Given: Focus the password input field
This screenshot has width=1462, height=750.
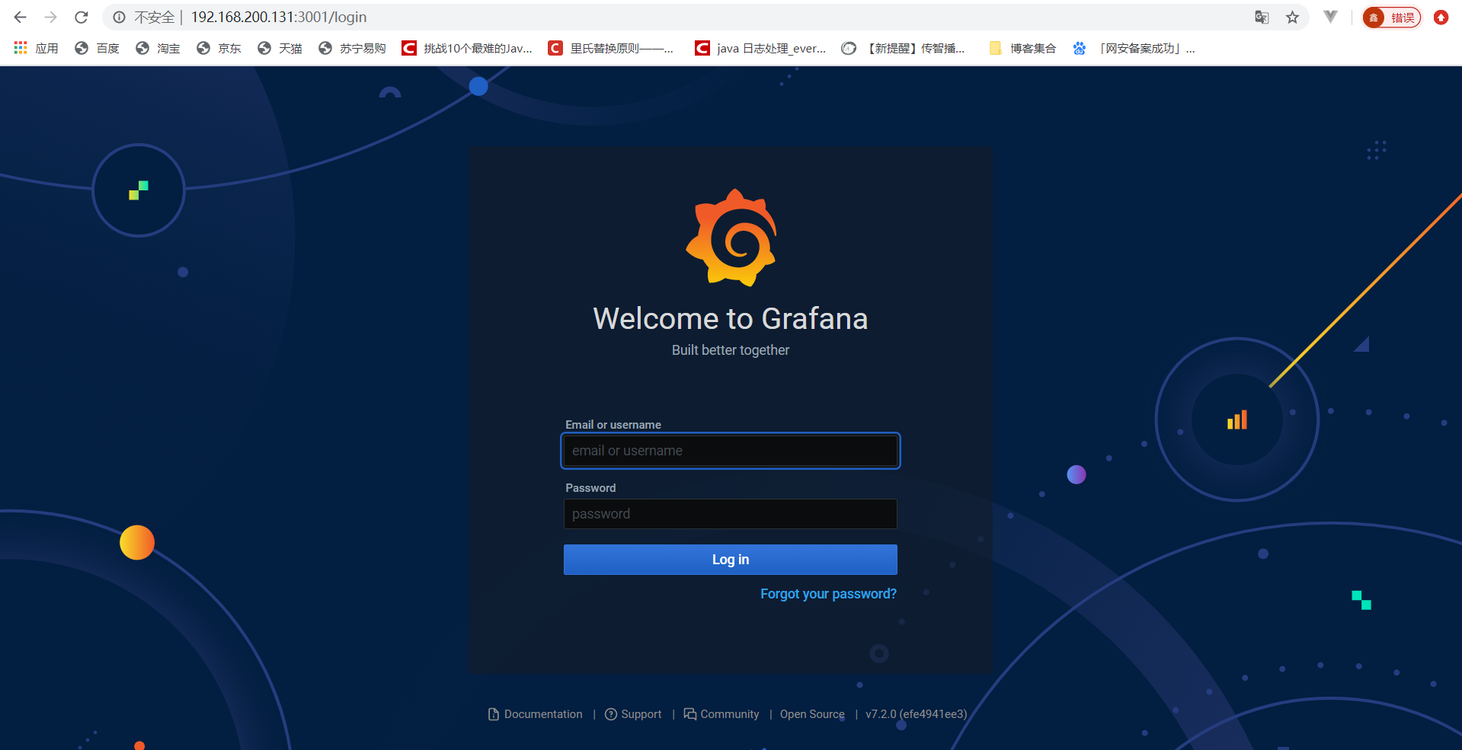Looking at the screenshot, I should pyautogui.click(x=730, y=514).
